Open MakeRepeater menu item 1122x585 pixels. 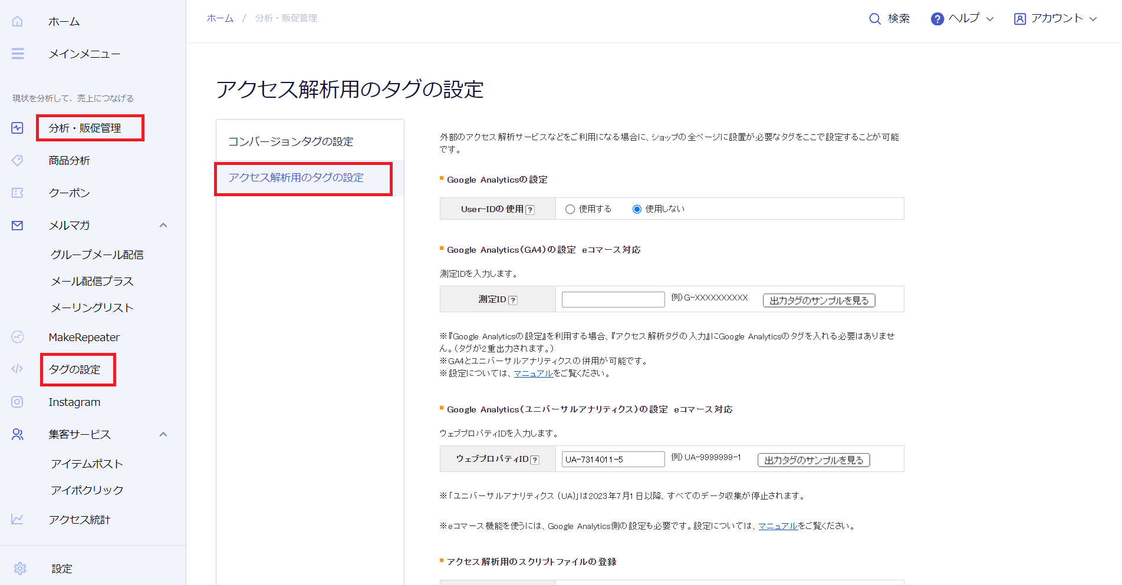(84, 337)
